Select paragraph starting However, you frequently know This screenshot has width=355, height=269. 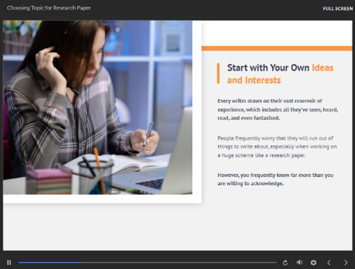coord(275,179)
